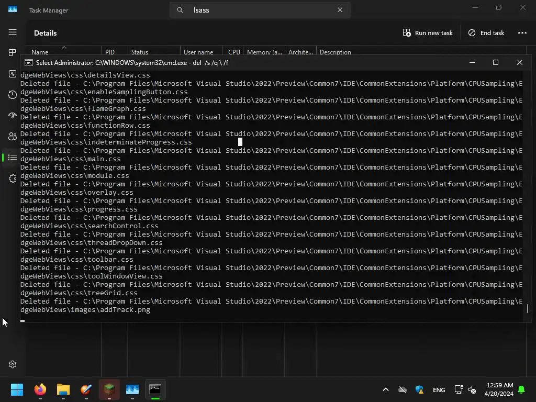The image size is (536, 402).
Task: Minimize the cmd.exe window
Action: coord(472,63)
